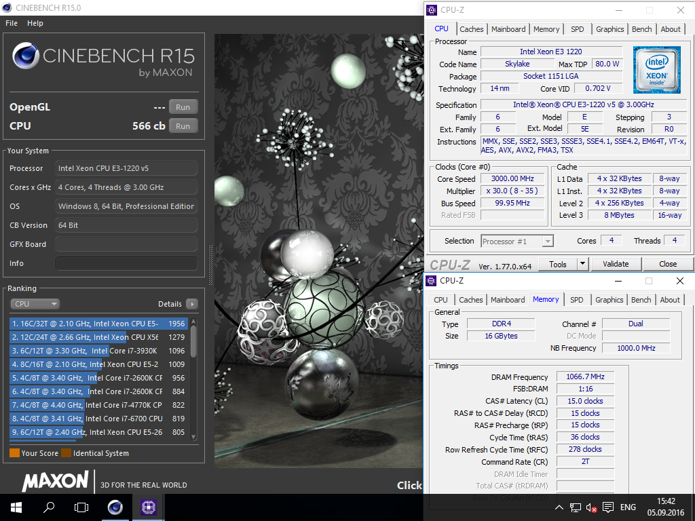Screen dimensions: 695x521
Task: Select ranking row 2 Xeon X56 1279
Action: pos(99,337)
